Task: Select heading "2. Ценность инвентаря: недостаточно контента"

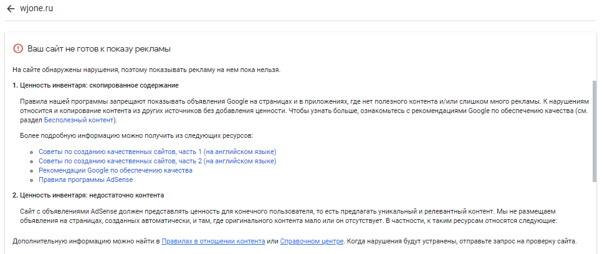Action: [x=88, y=193]
